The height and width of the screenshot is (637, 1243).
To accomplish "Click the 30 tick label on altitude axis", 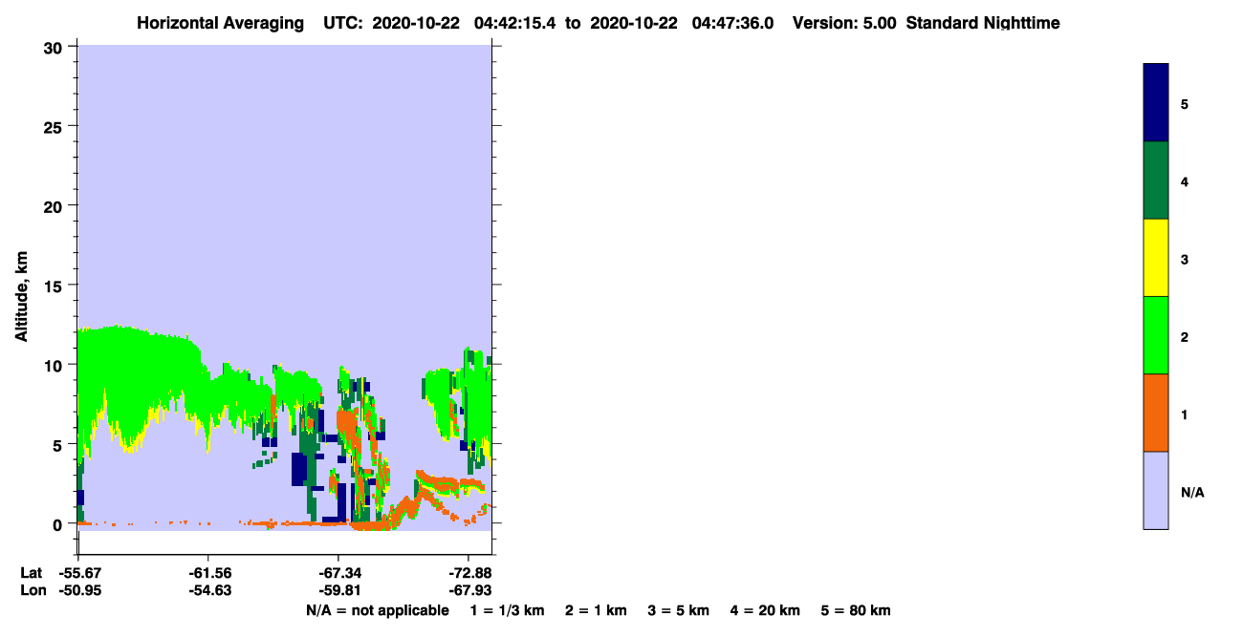I will 54,47.
